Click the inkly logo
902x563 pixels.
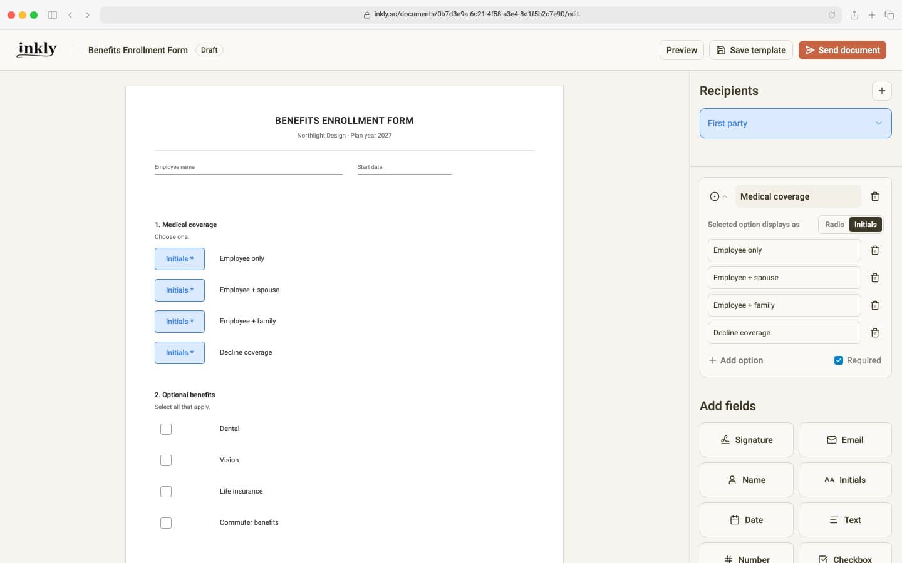tap(37, 49)
